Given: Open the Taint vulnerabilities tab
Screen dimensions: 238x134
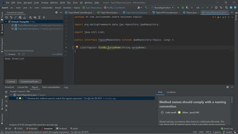Looking at the screenshot, I should coord(51,87).
